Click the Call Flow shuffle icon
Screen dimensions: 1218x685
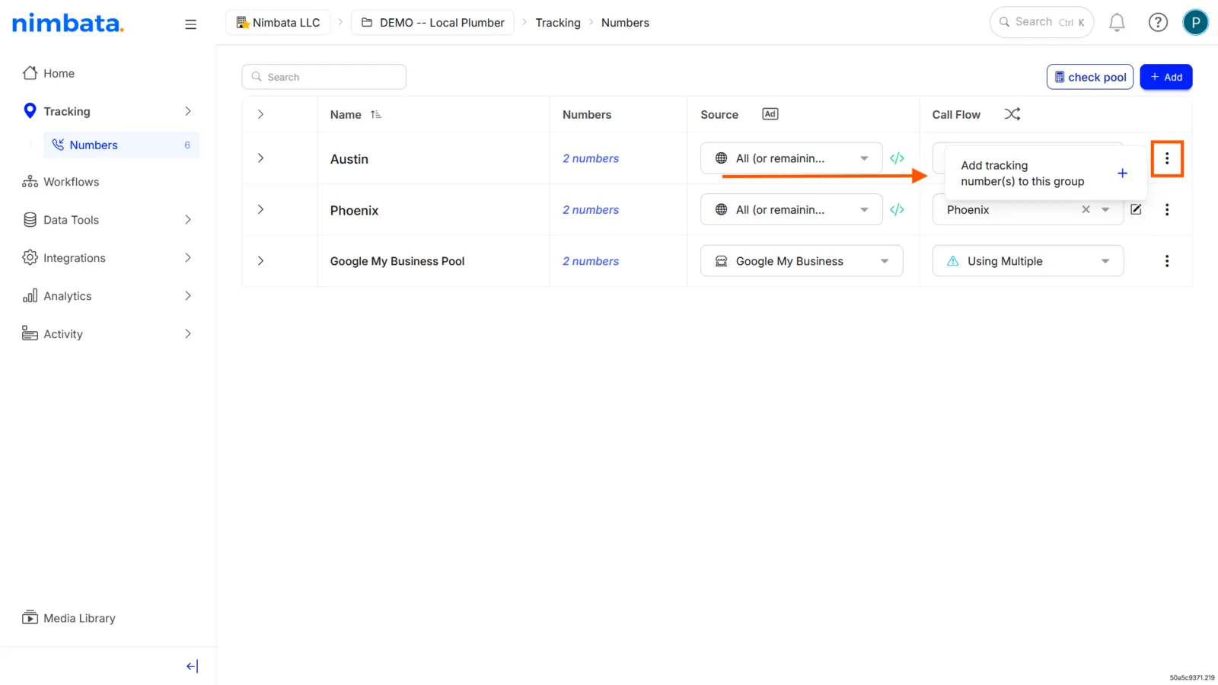click(x=1012, y=114)
